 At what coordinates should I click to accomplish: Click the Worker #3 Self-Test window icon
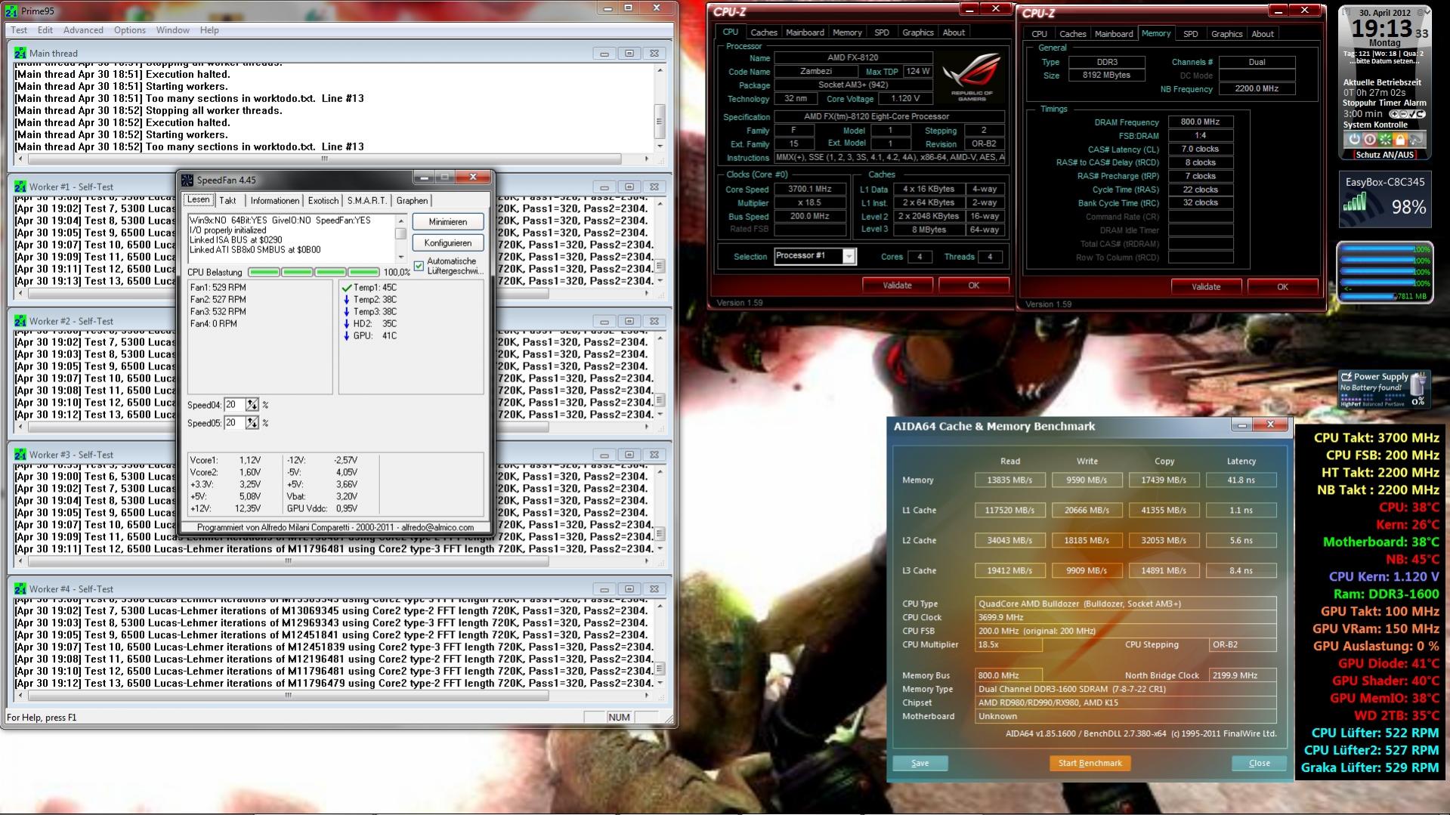click(20, 455)
